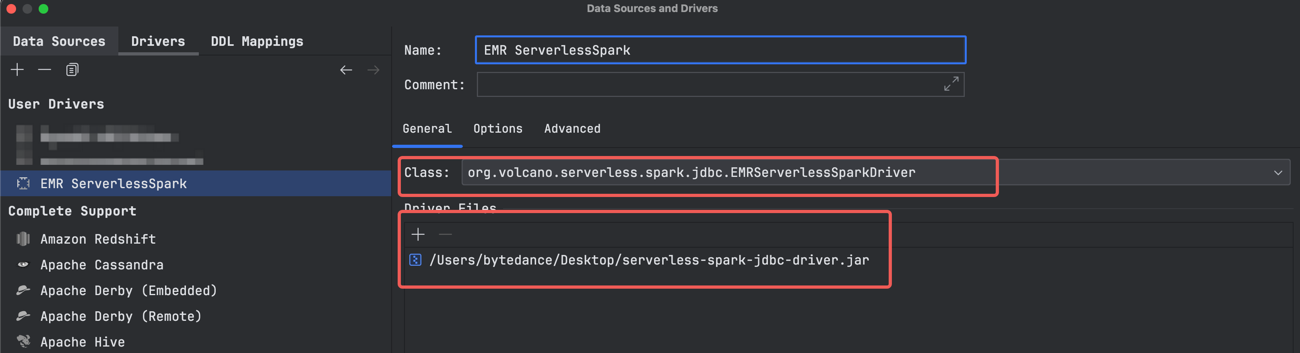
Task: Add a new driver with the plus icon
Action: (x=17, y=70)
